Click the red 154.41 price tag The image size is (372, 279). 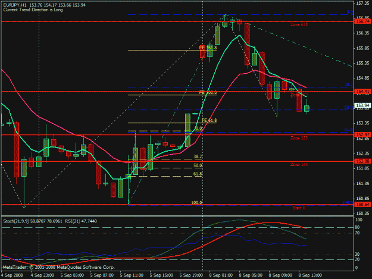tap(362, 92)
